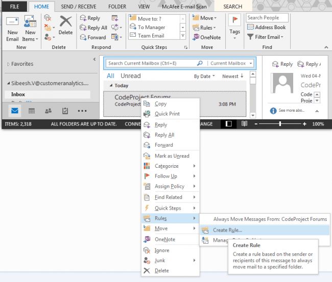Screen dimensions: 332x282
Task: Click the Mail navigation icon
Action: [x=15, y=111]
